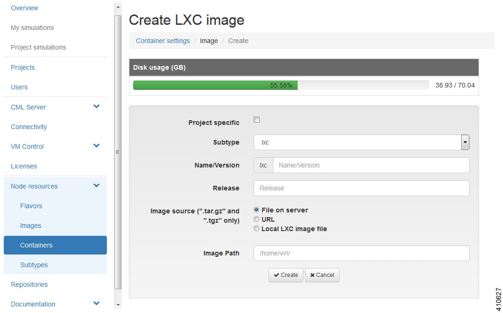Click the sidebar scrollbar down arrow
Screen dimensions: 503x313
[118, 305]
